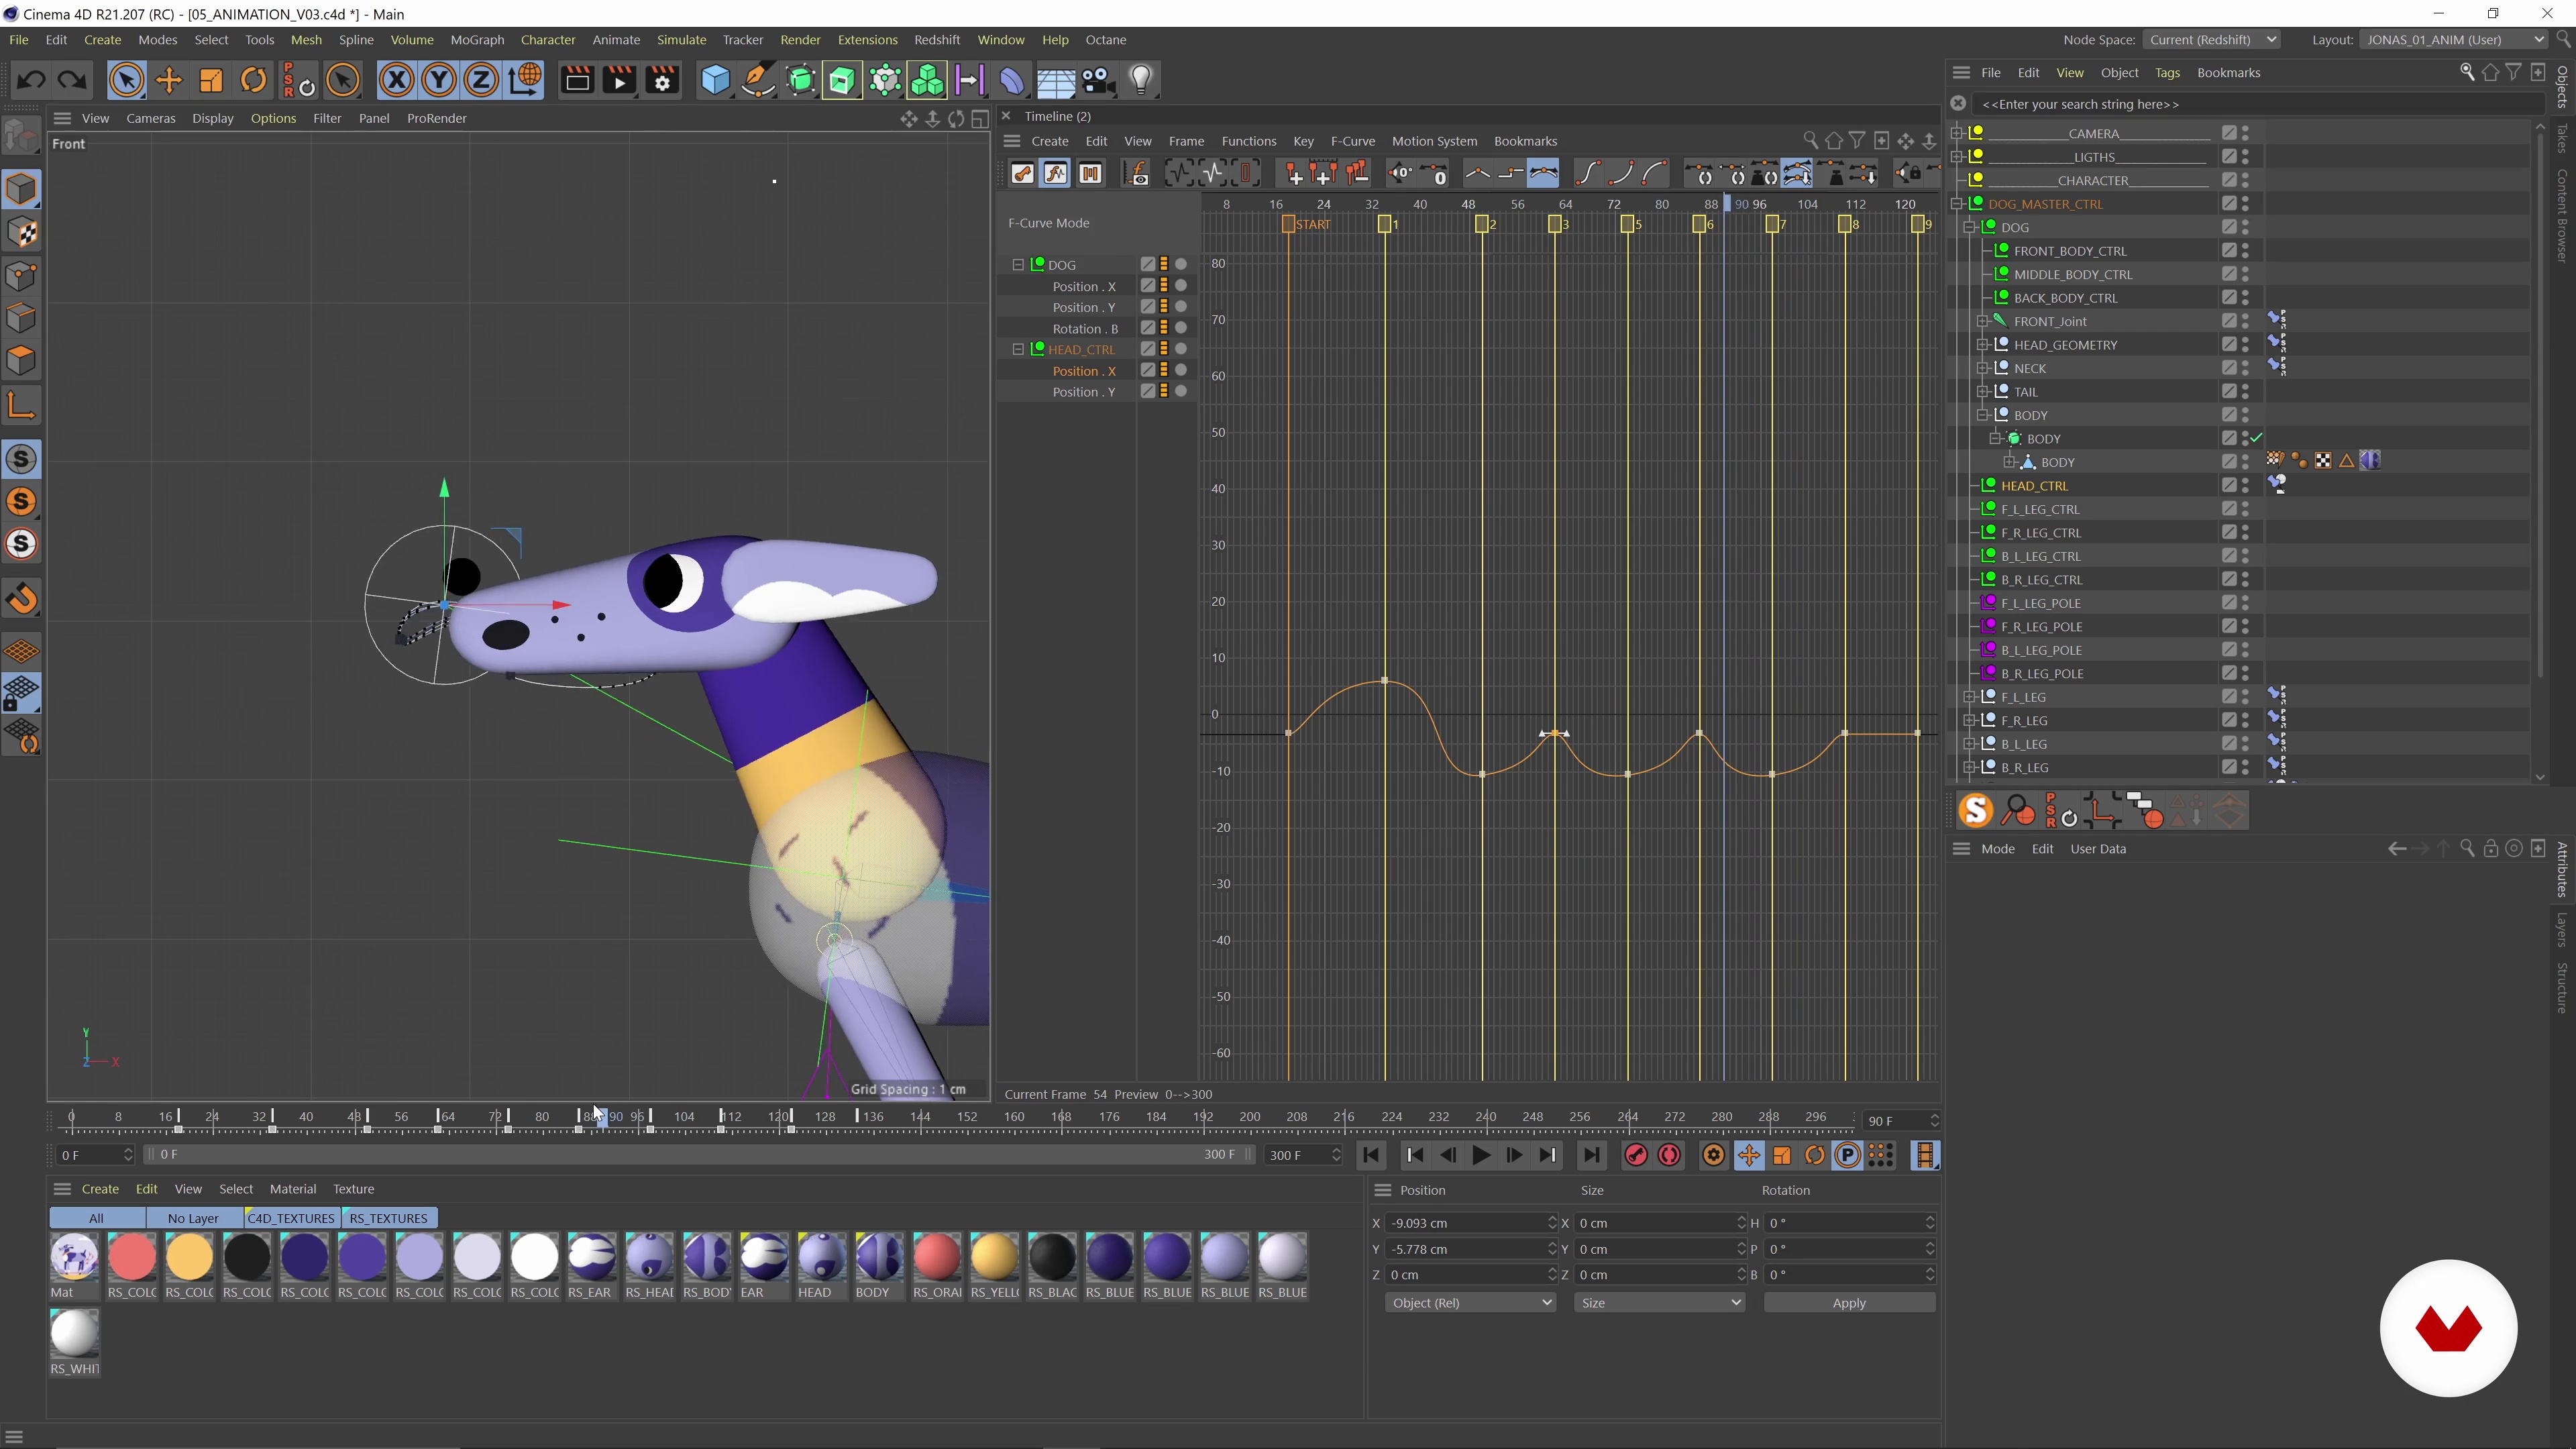This screenshot has width=2576, height=1449.
Task: Click the Light bulb icon
Action: coord(1141,80)
